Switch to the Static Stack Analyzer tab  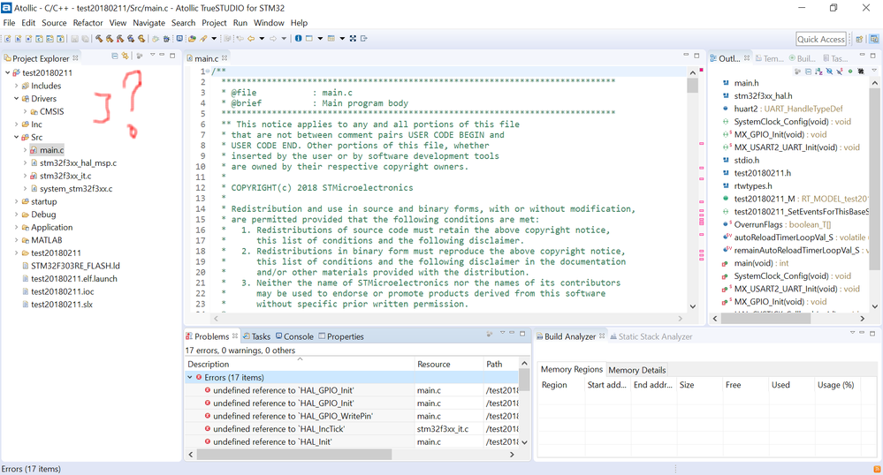pos(651,336)
